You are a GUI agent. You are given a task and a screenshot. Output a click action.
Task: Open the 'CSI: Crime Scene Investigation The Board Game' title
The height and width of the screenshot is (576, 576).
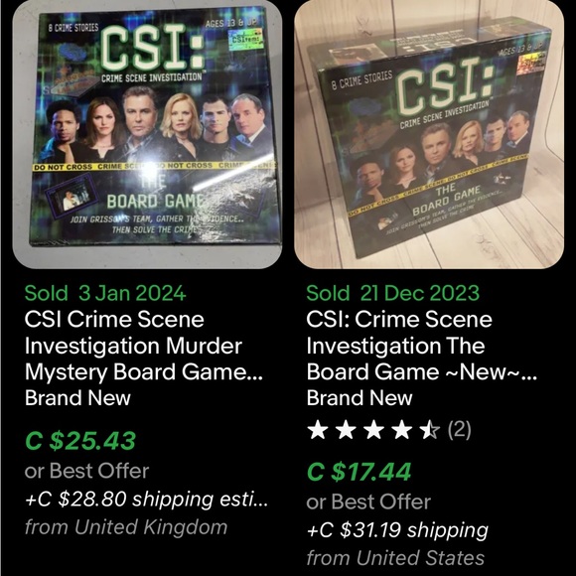coord(422,346)
